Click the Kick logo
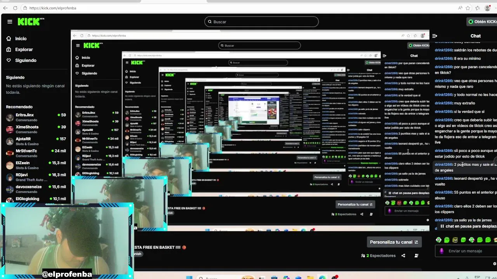The width and height of the screenshot is (497, 279). click(31, 22)
